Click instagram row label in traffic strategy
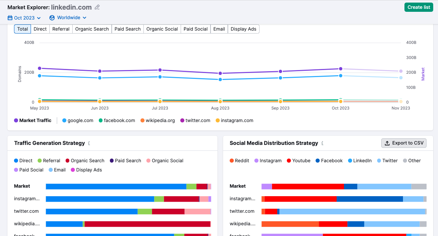438x236 pixels. [27, 199]
